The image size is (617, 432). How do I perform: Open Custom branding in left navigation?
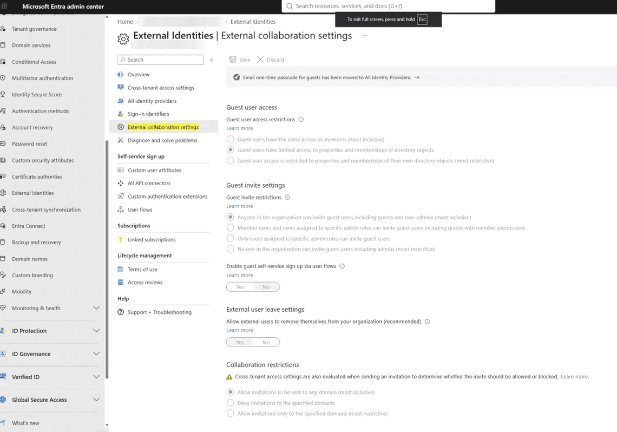click(32, 275)
